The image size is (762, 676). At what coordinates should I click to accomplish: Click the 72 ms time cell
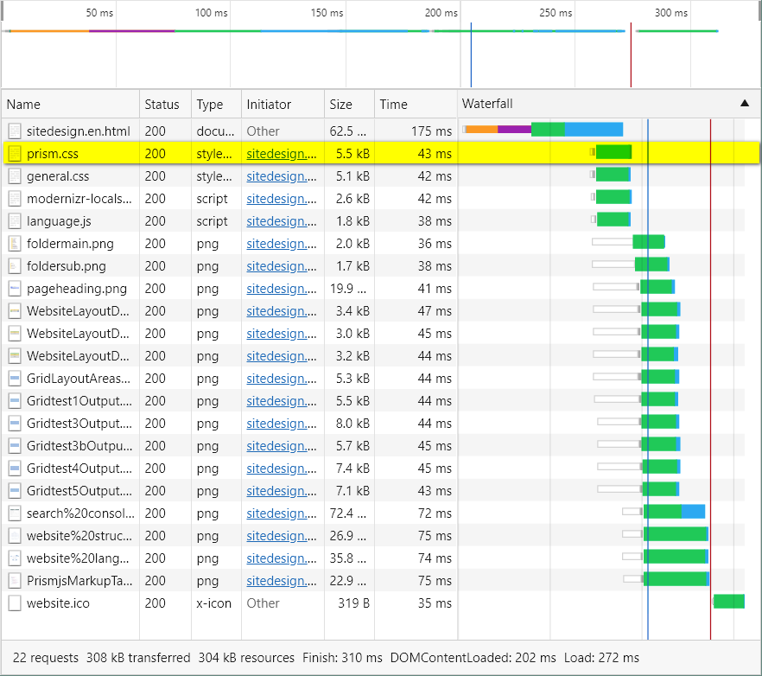tap(435, 513)
